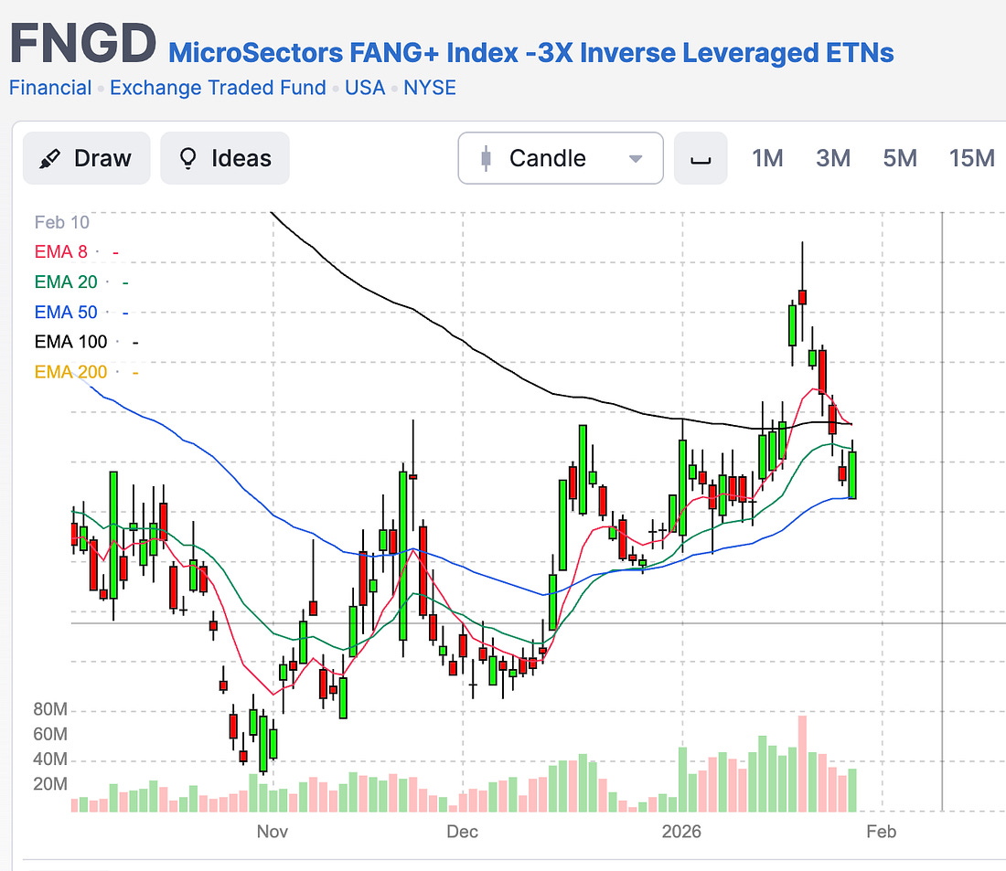Image resolution: width=1006 pixels, height=871 pixels.
Task: Click the EMA 50 legend label
Action: pos(66,312)
